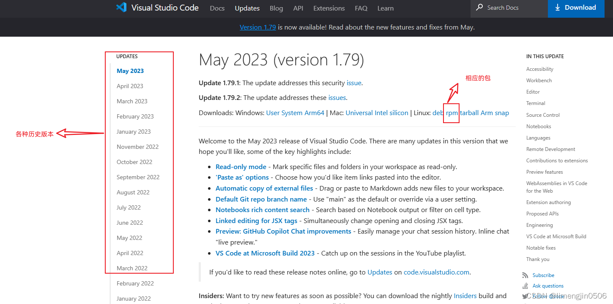
Task: Open the API nav item
Action: coord(298,8)
